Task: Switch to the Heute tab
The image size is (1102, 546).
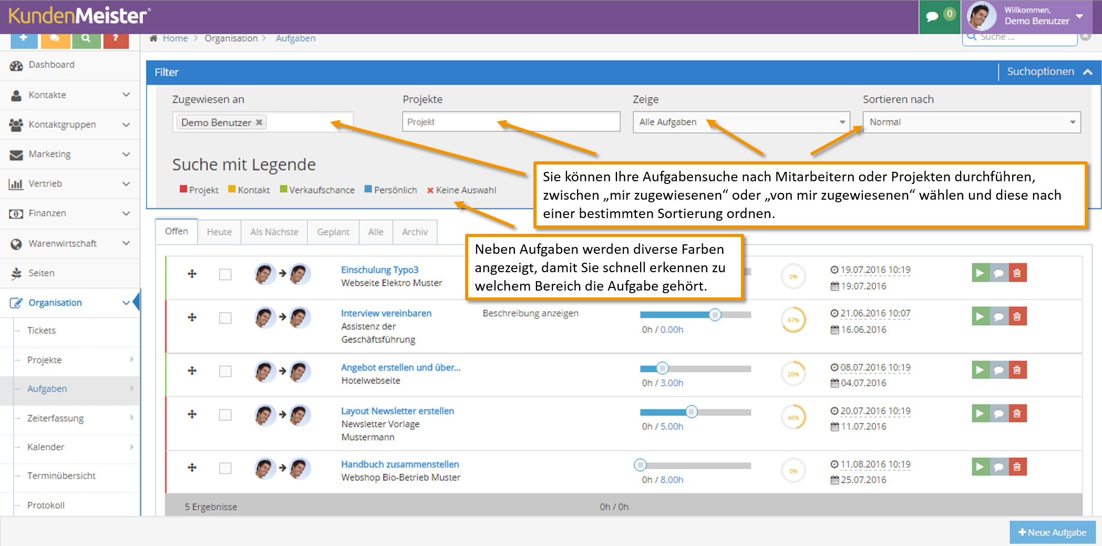Action: [x=219, y=232]
